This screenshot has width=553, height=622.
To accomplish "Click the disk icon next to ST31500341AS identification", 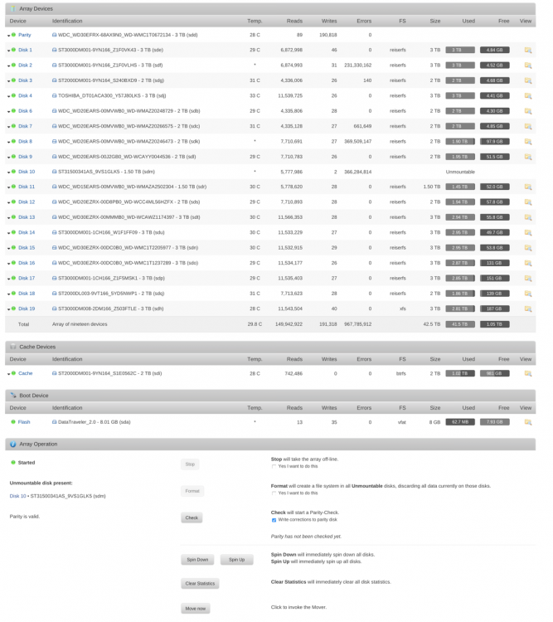I will click(55, 172).
